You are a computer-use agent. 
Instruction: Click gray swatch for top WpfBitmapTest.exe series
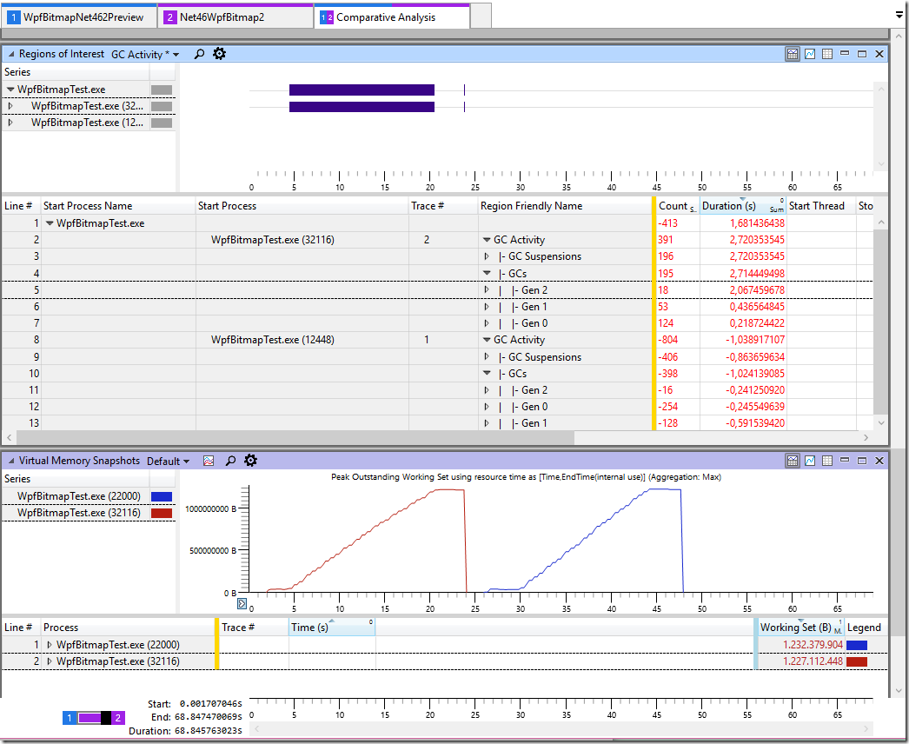(162, 90)
